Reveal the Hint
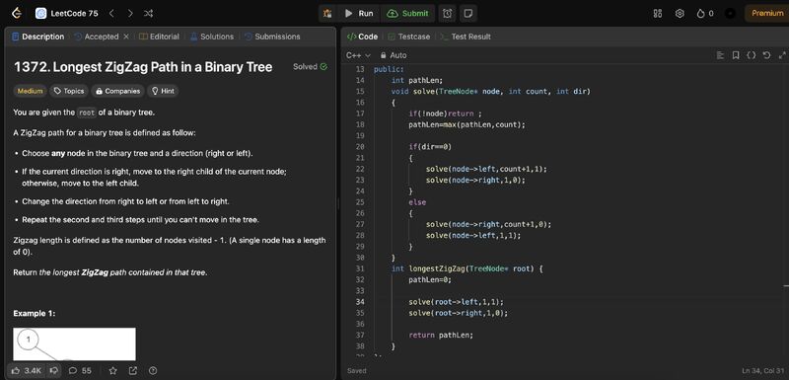This screenshot has width=789, height=380. [x=163, y=91]
